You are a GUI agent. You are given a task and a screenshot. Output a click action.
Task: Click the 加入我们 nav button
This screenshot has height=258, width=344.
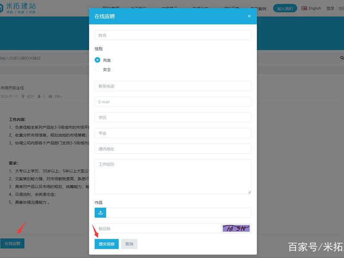point(285,8)
